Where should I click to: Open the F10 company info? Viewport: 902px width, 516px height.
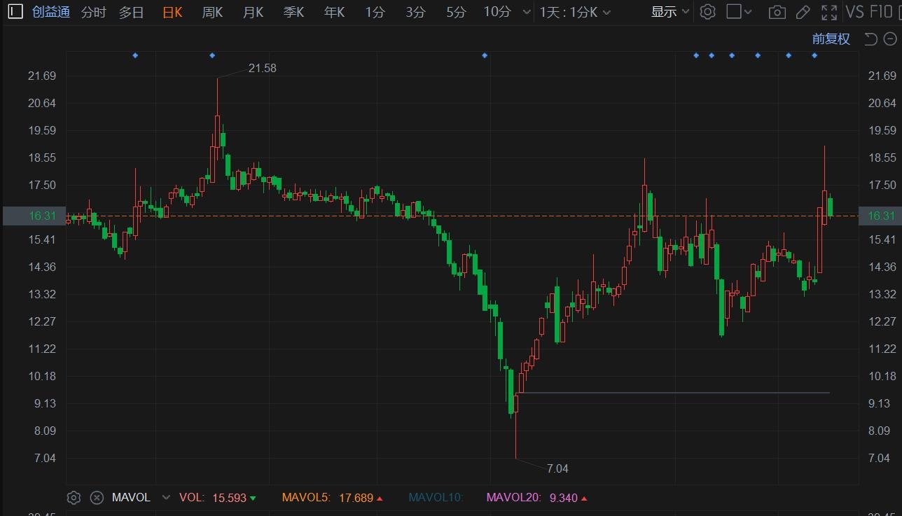pos(881,12)
